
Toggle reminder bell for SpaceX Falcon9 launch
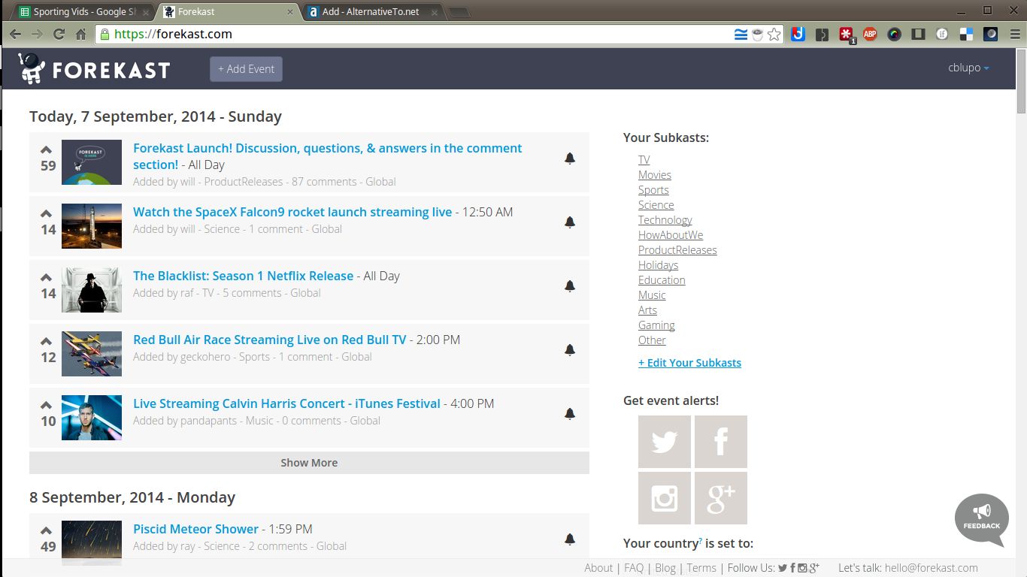(x=570, y=222)
